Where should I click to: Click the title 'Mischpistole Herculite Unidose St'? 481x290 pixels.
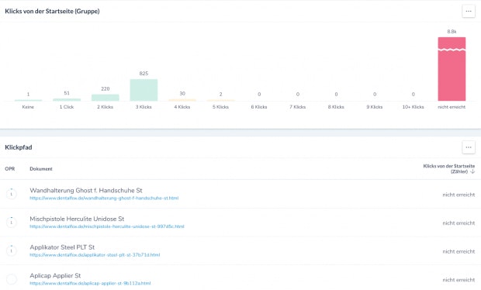pos(77,219)
